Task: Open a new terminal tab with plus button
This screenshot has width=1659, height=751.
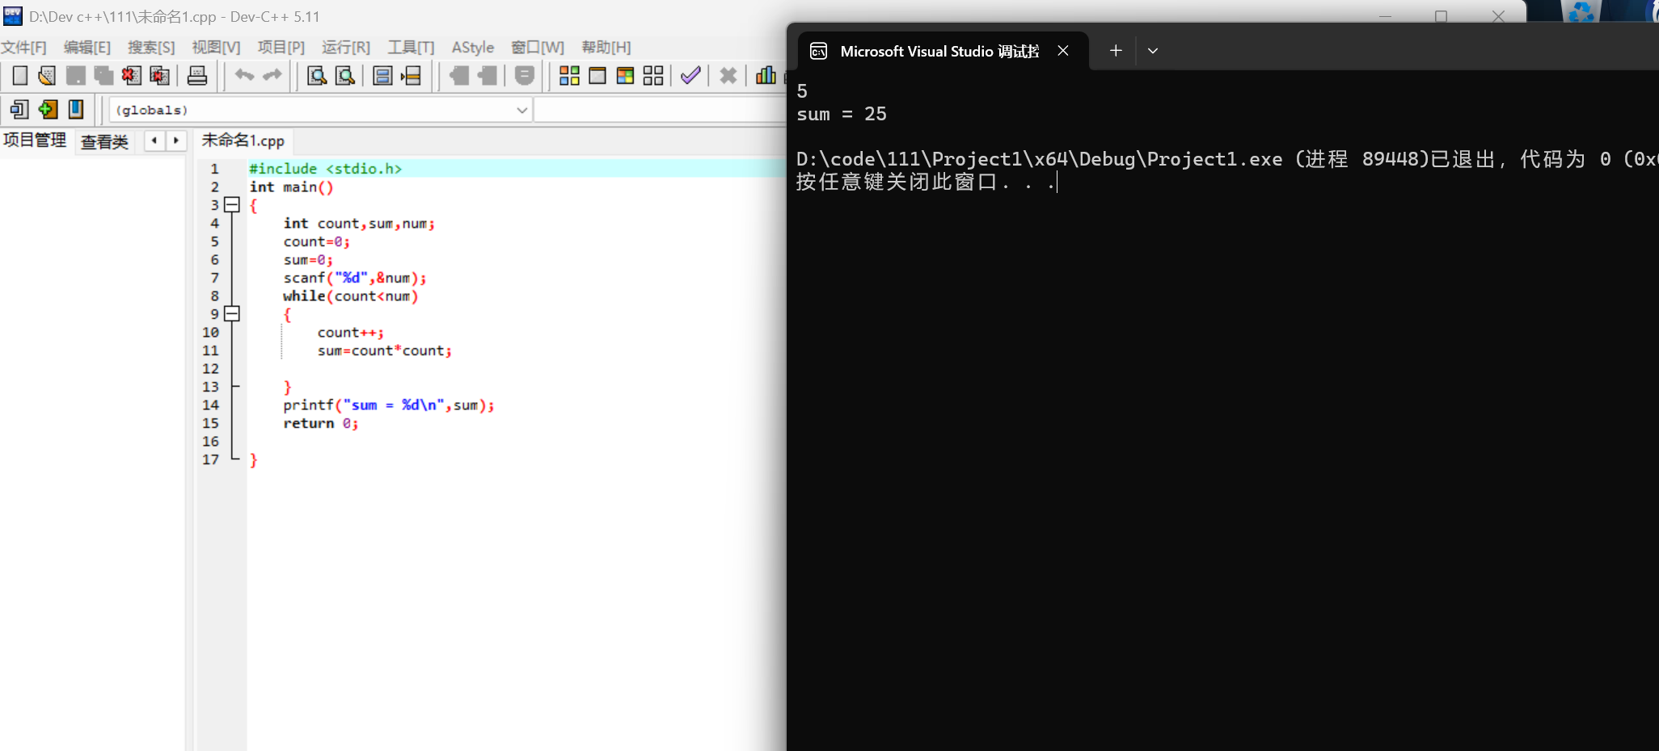Action: click(1116, 51)
